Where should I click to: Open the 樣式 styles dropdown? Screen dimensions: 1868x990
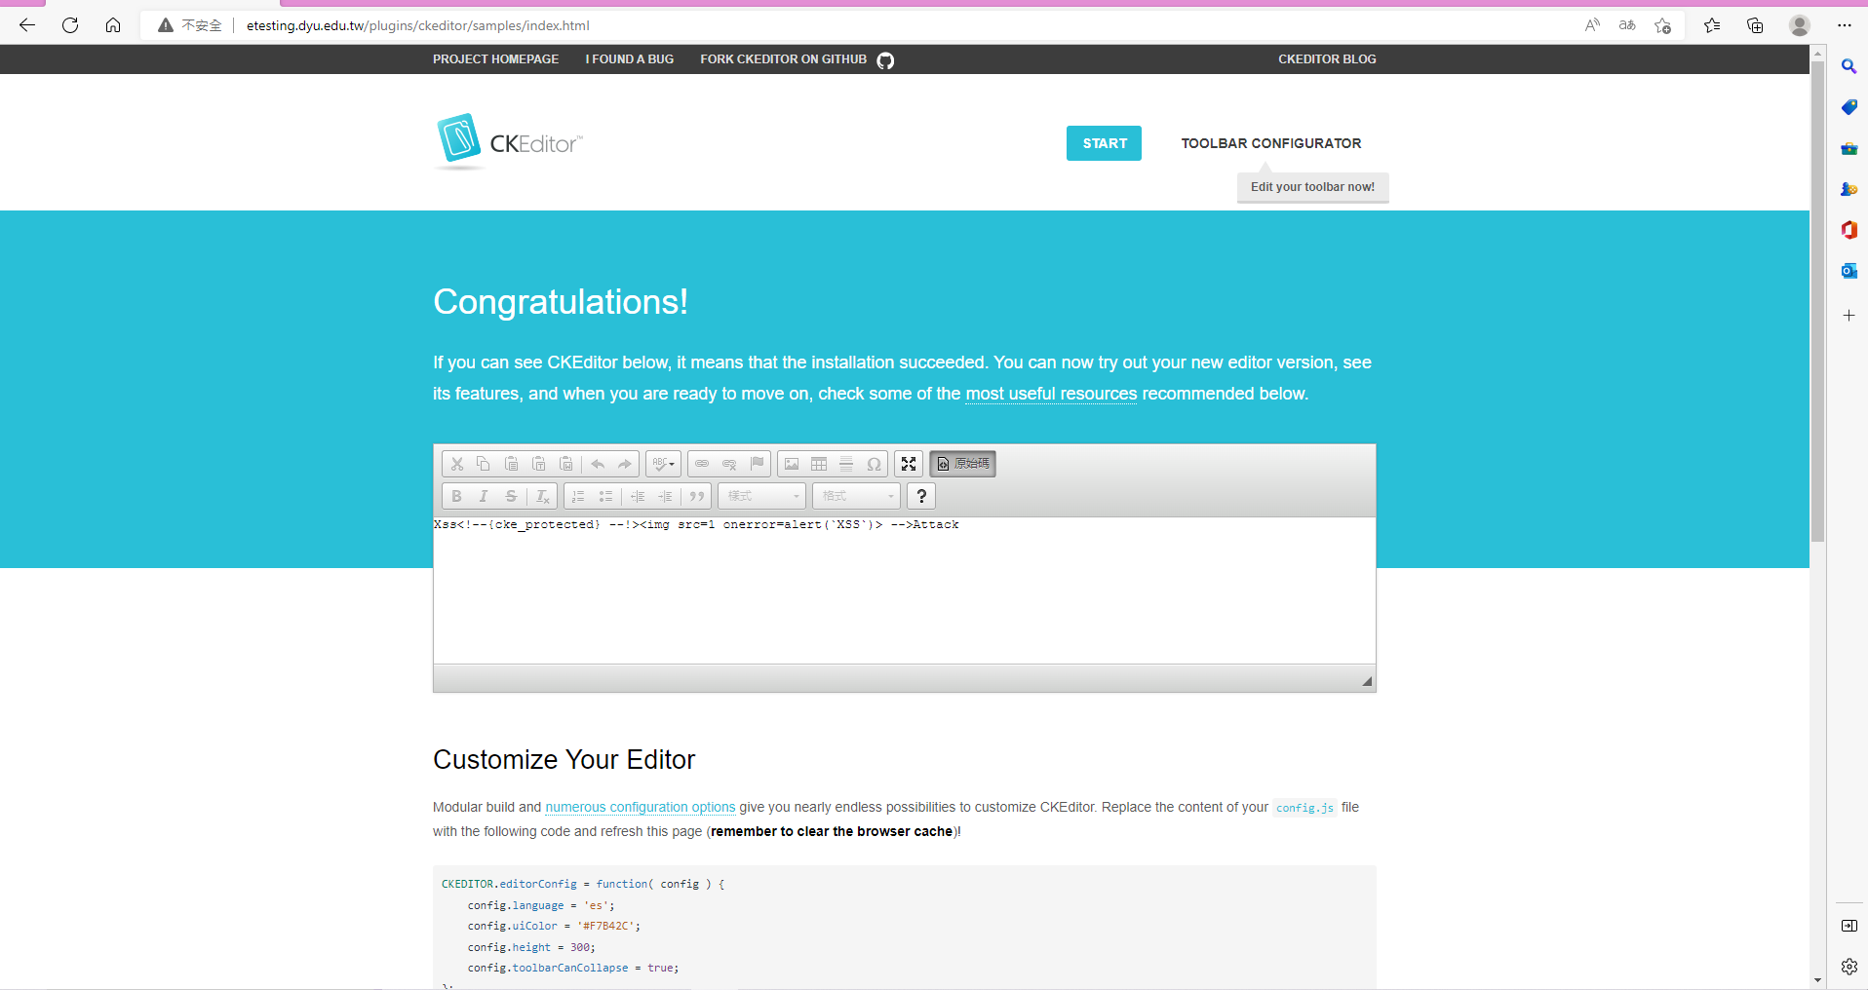pos(762,496)
